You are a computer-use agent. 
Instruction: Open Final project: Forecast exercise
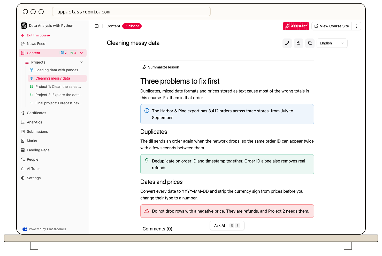coord(57,103)
